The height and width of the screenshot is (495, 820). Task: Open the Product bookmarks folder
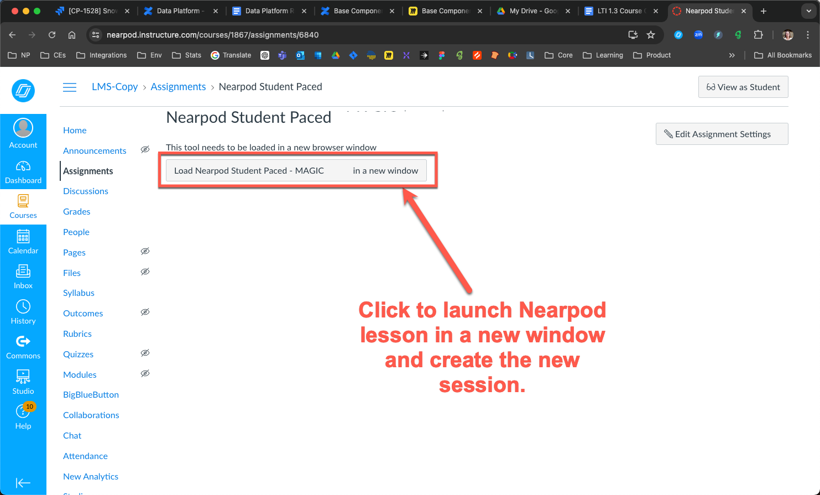click(652, 55)
